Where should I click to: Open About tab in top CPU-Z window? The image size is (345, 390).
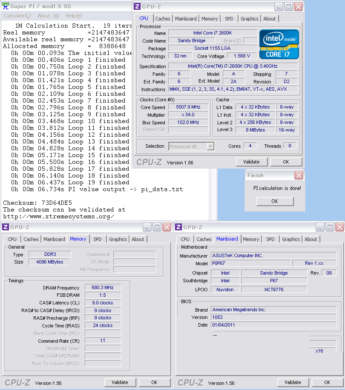tap(269, 19)
